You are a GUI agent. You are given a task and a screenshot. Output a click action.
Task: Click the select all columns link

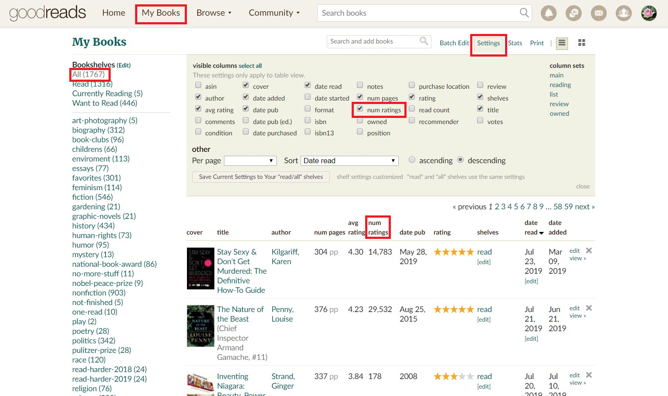click(250, 66)
